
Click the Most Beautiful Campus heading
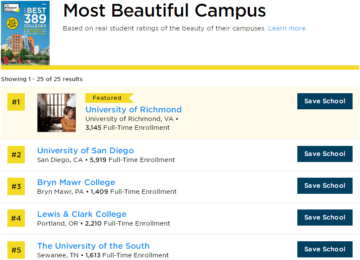(x=165, y=10)
